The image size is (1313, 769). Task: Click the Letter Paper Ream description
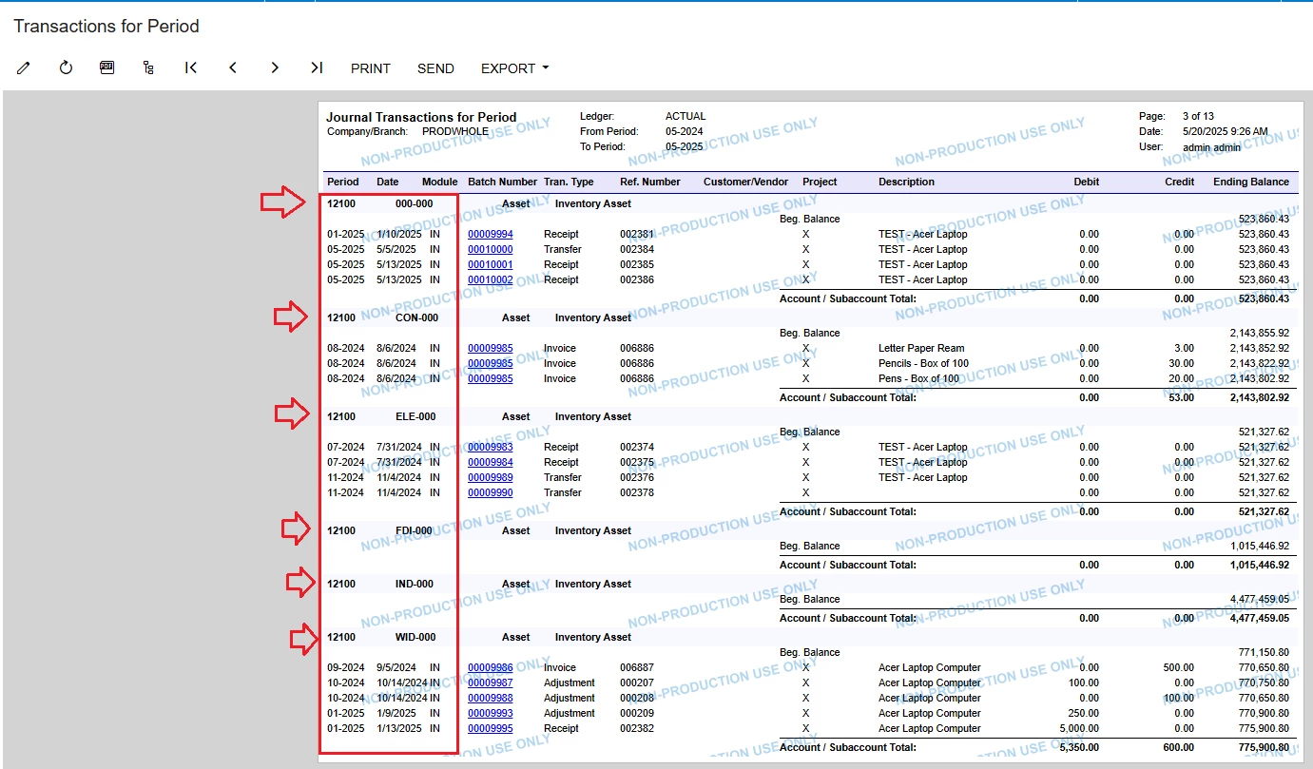click(921, 348)
